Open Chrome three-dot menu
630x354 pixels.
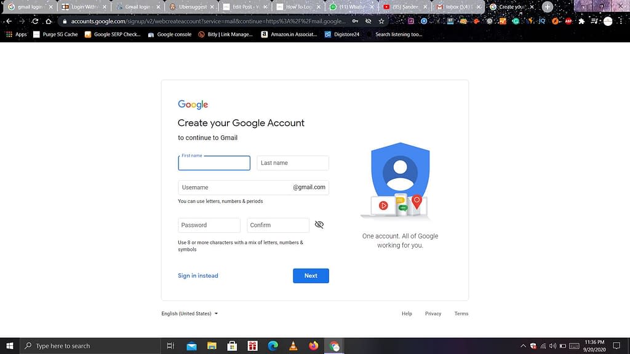click(621, 22)
